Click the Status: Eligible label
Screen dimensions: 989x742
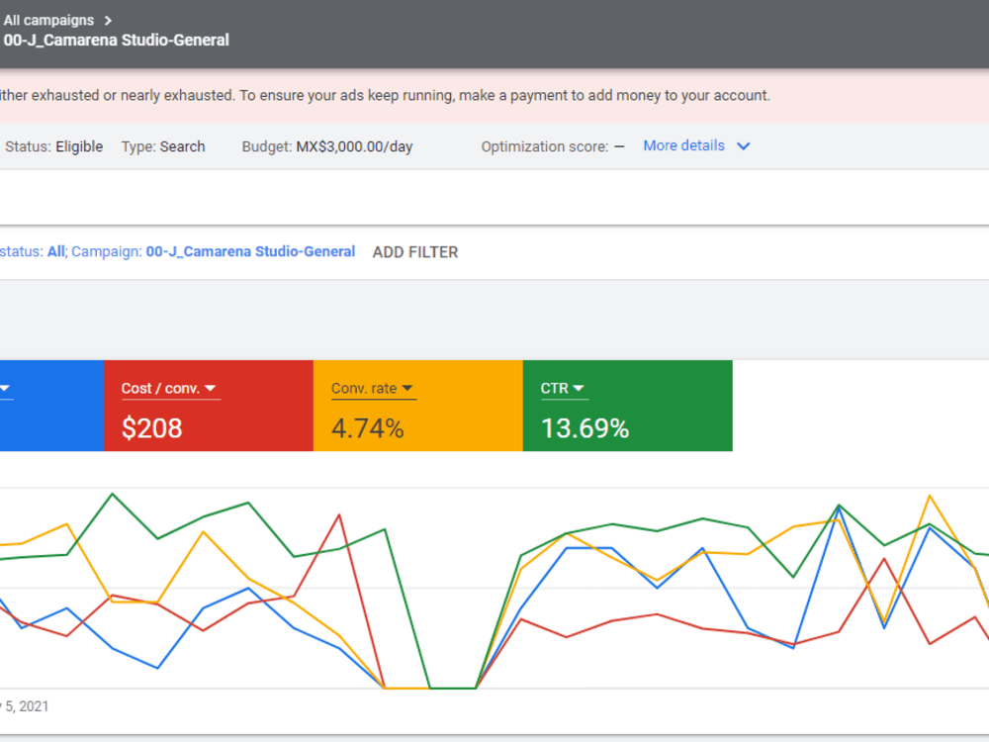point(53,147)
